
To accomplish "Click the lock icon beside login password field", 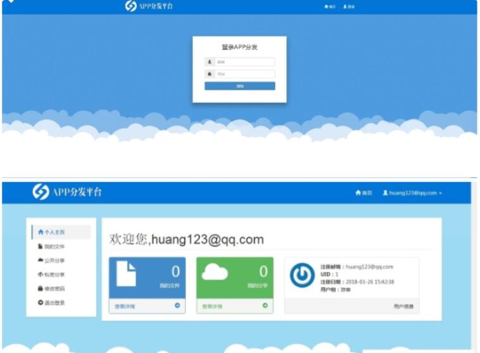I will 210,74.
